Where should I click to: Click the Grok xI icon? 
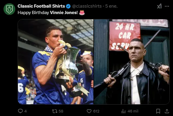(x=159, y=6)
